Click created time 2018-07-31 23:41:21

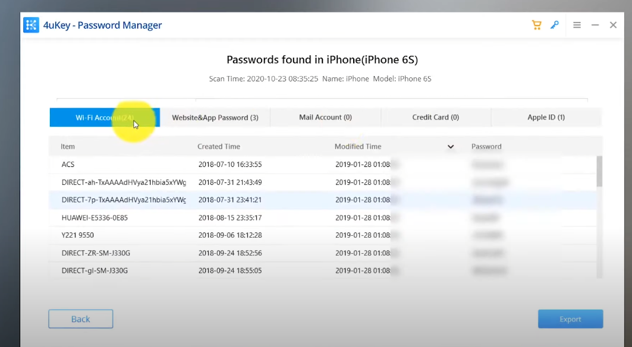[x=230, y=200]
